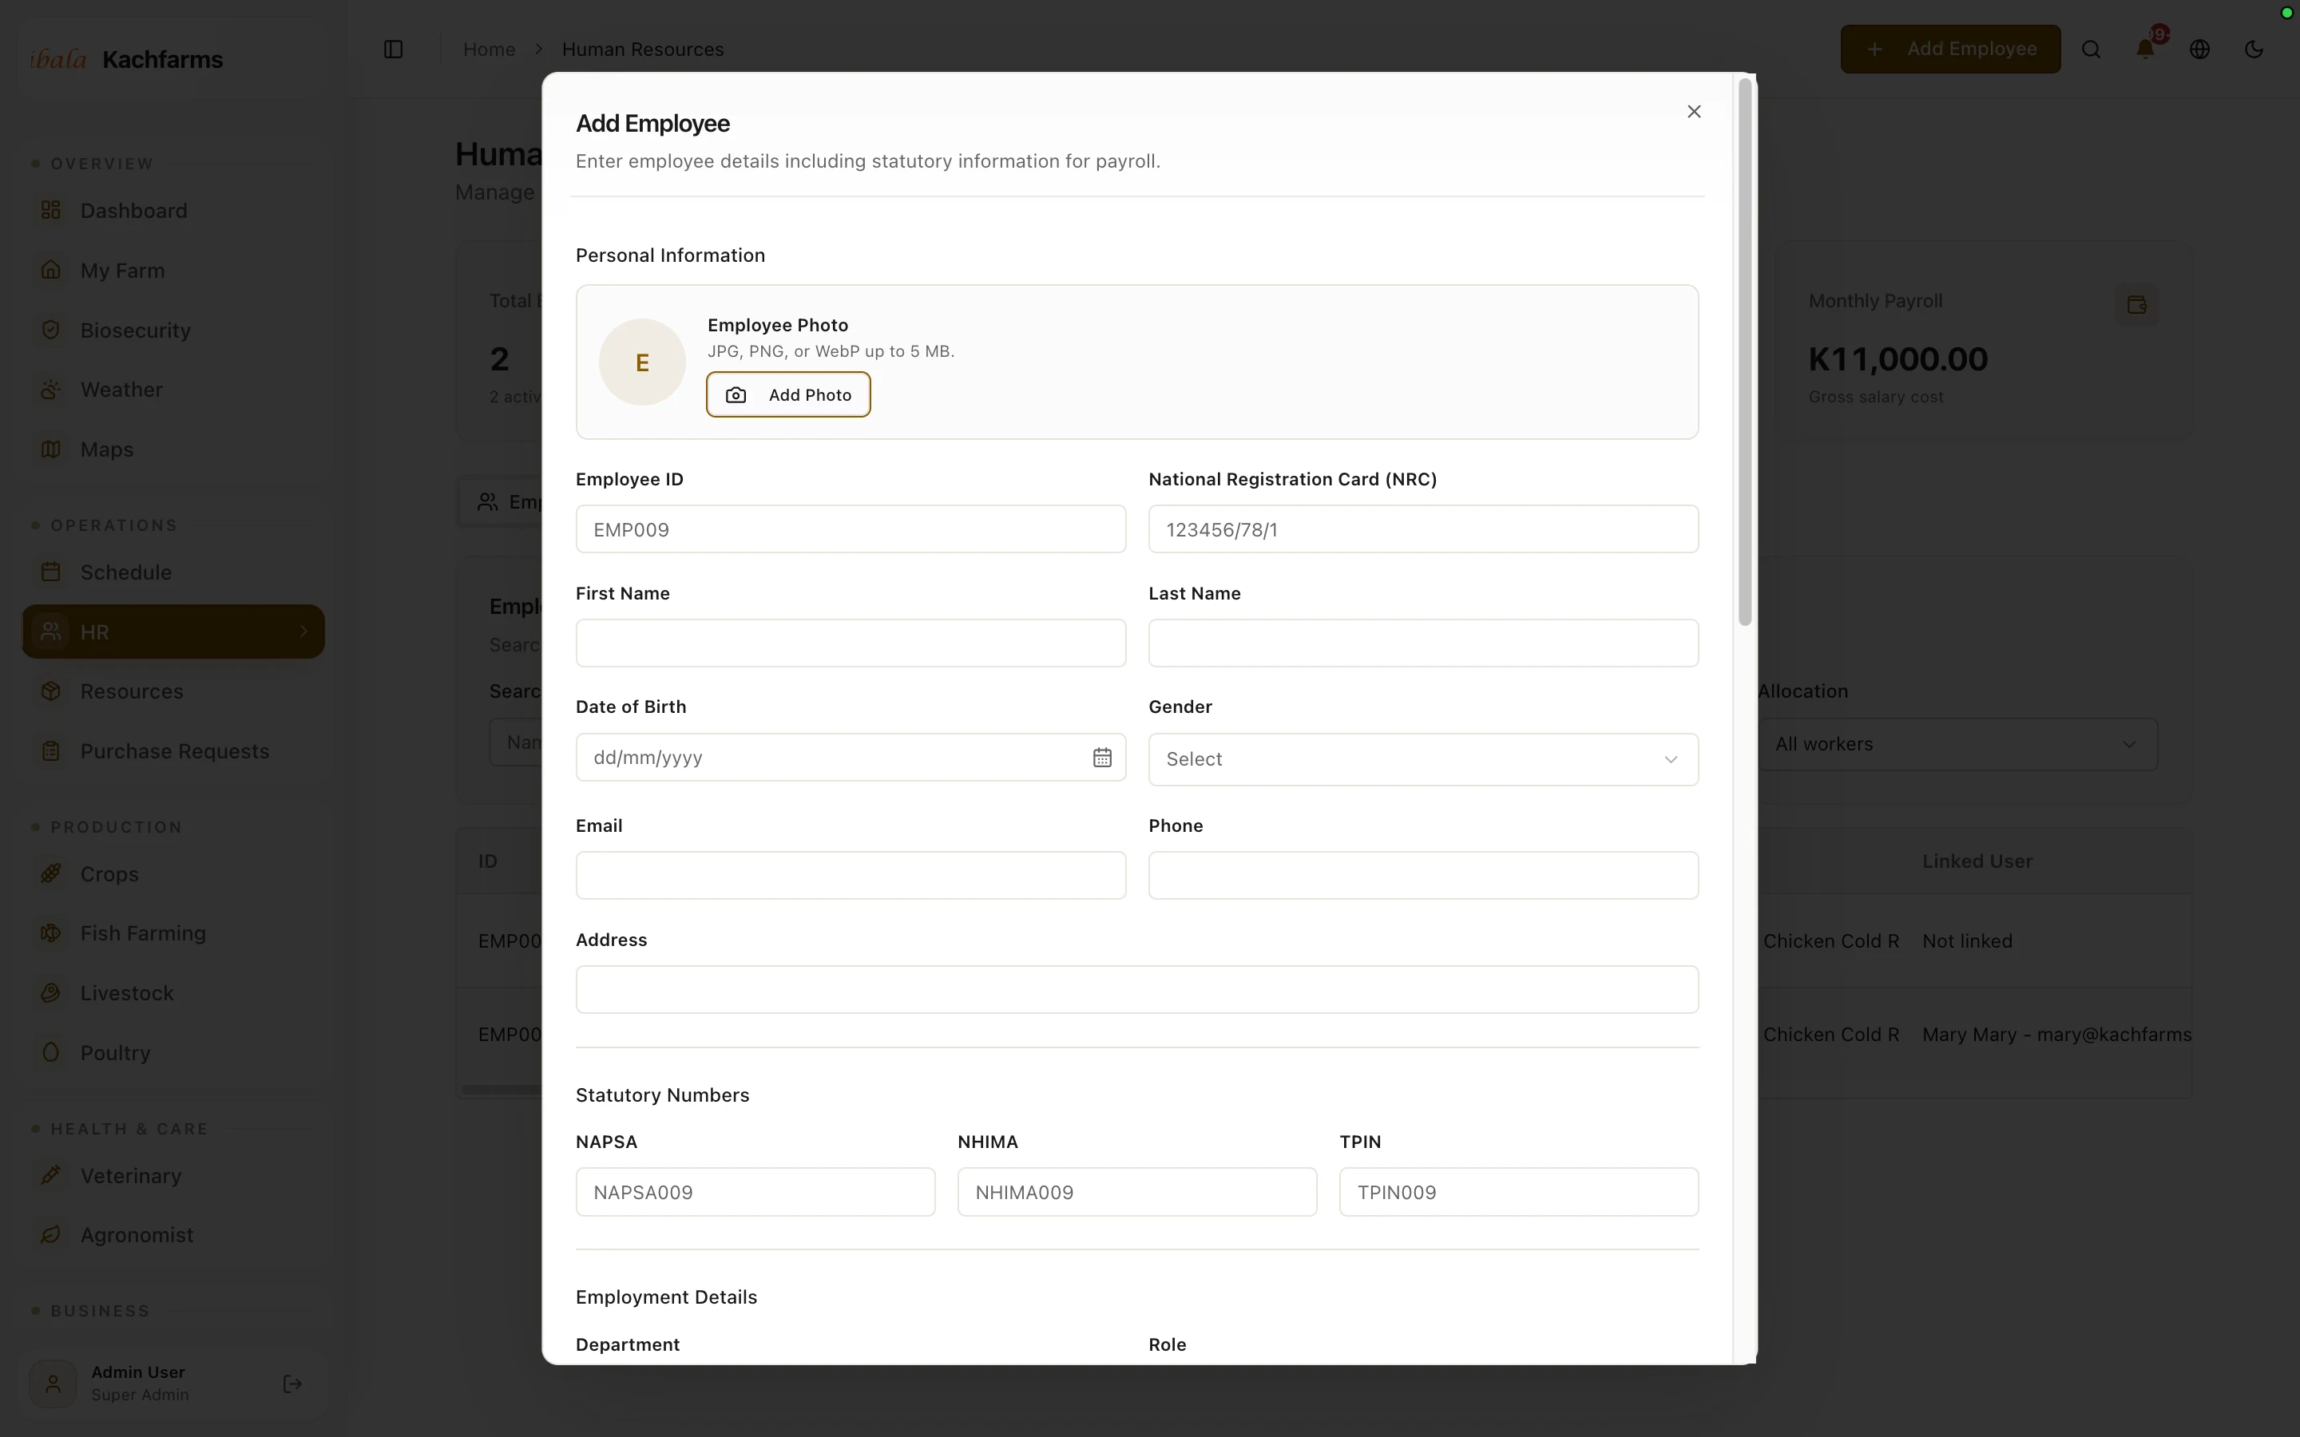
Task: Click the Phone input field
Action: click(x=1423, y=875)
